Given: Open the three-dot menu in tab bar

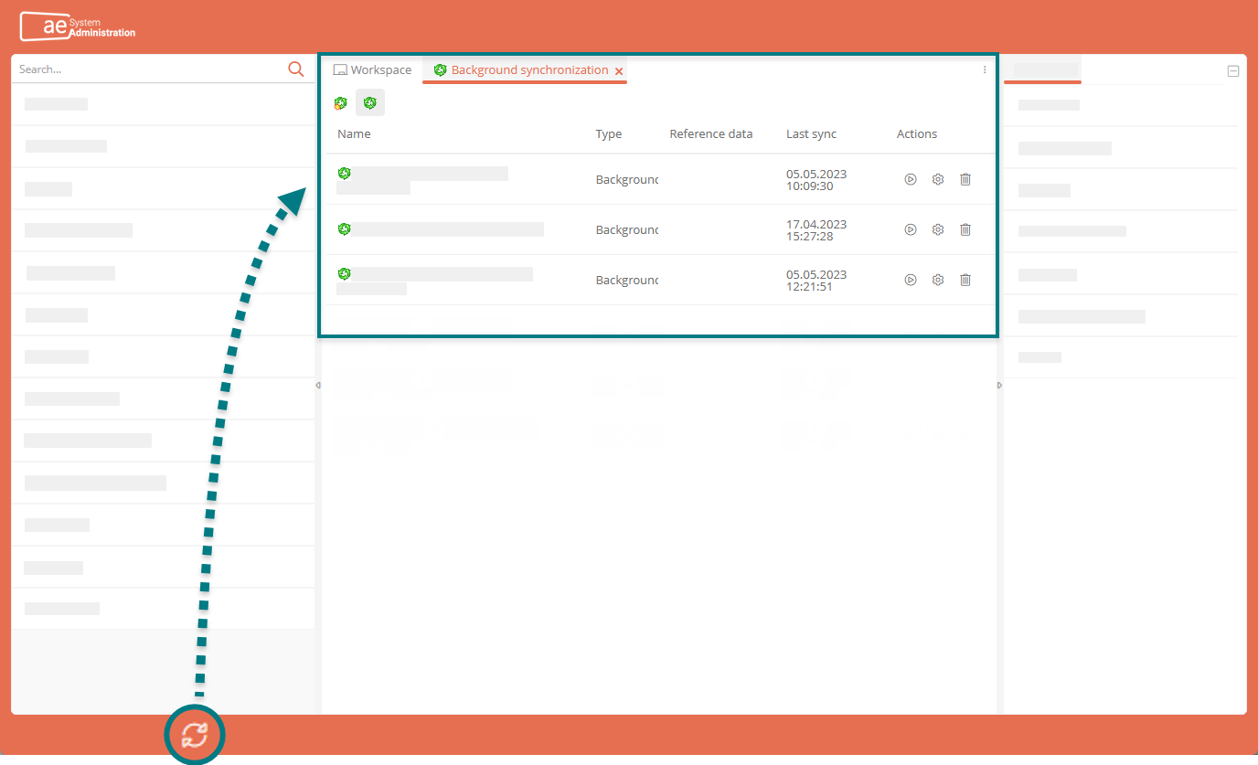Looking at the screenshot, I should click(x=985, y=70).
